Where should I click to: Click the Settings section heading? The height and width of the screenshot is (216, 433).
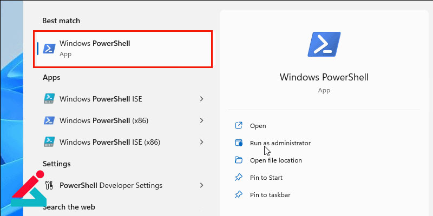[57, 164]
